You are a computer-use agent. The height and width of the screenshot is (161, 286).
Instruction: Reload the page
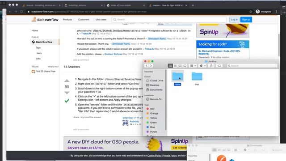21,12
